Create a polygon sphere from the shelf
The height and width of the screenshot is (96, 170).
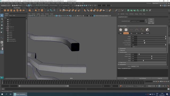(5, 10)
